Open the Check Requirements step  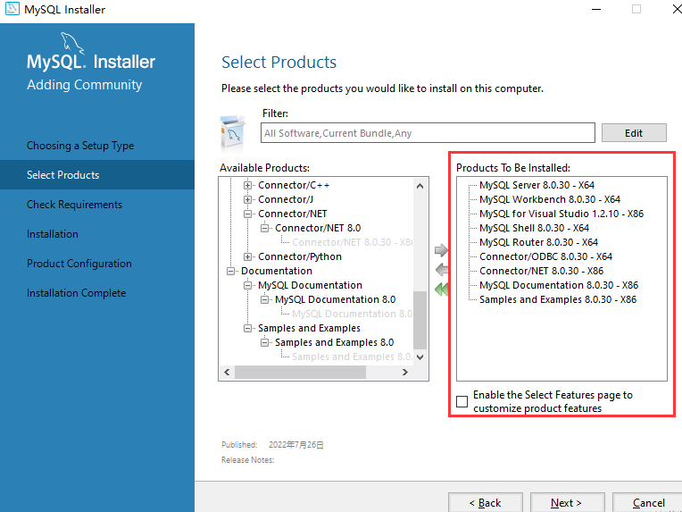[x=74, y=205]
